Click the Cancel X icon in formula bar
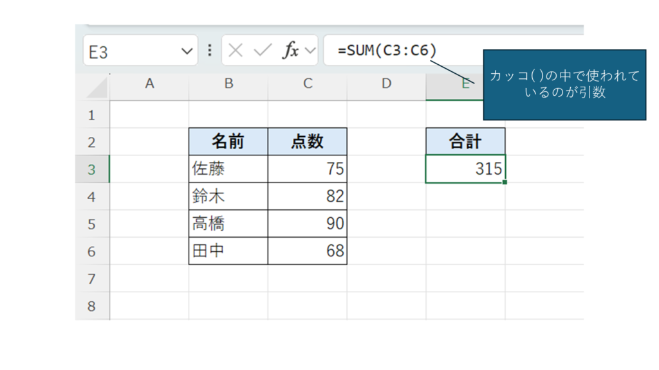 pos(236,51)
